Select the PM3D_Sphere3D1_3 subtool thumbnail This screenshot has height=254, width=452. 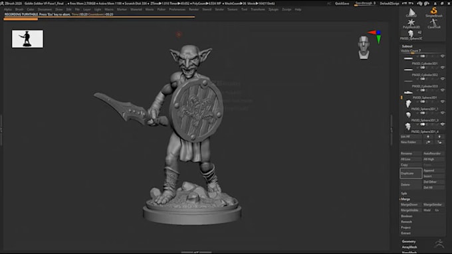[408, 115]
